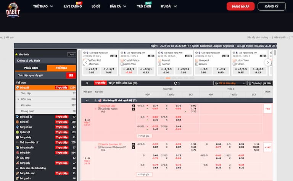Expand Phạt góc under Real Salt Lake match

[143, 136]
